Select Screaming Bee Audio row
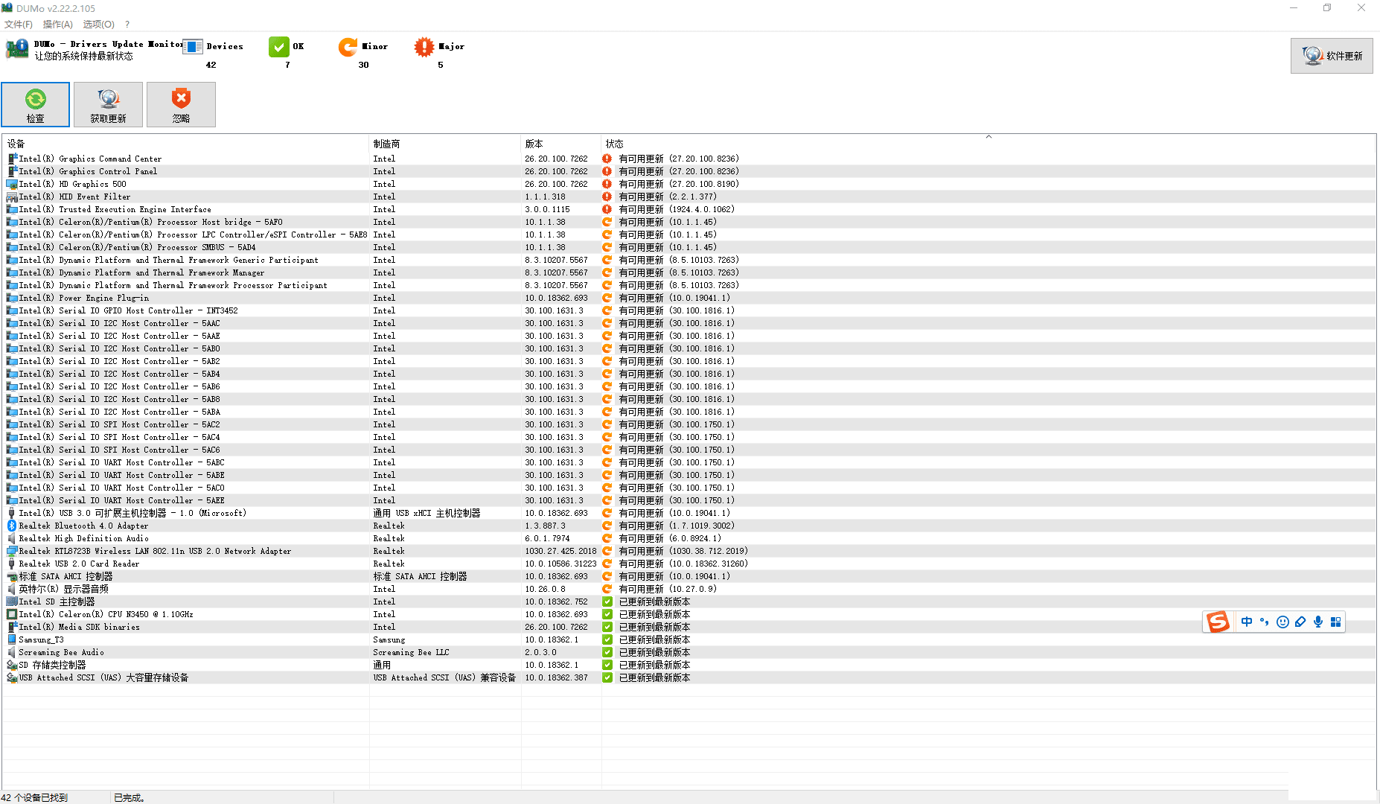This screenshot has height=804, width=1380. point(689,652)
